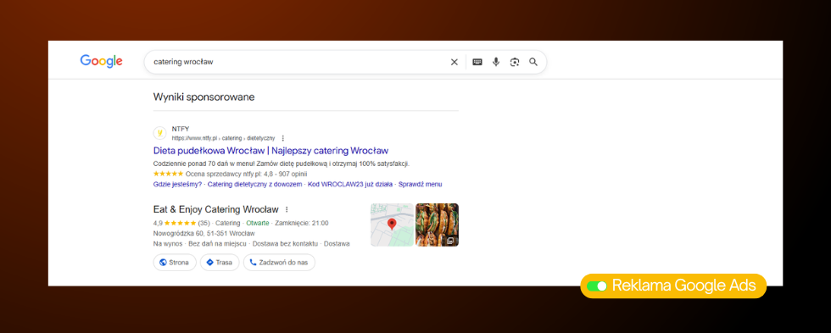This screenshot has height=333, width=831.
Task: Open the on-screen keyboard icon
Action: pos(477,62)
